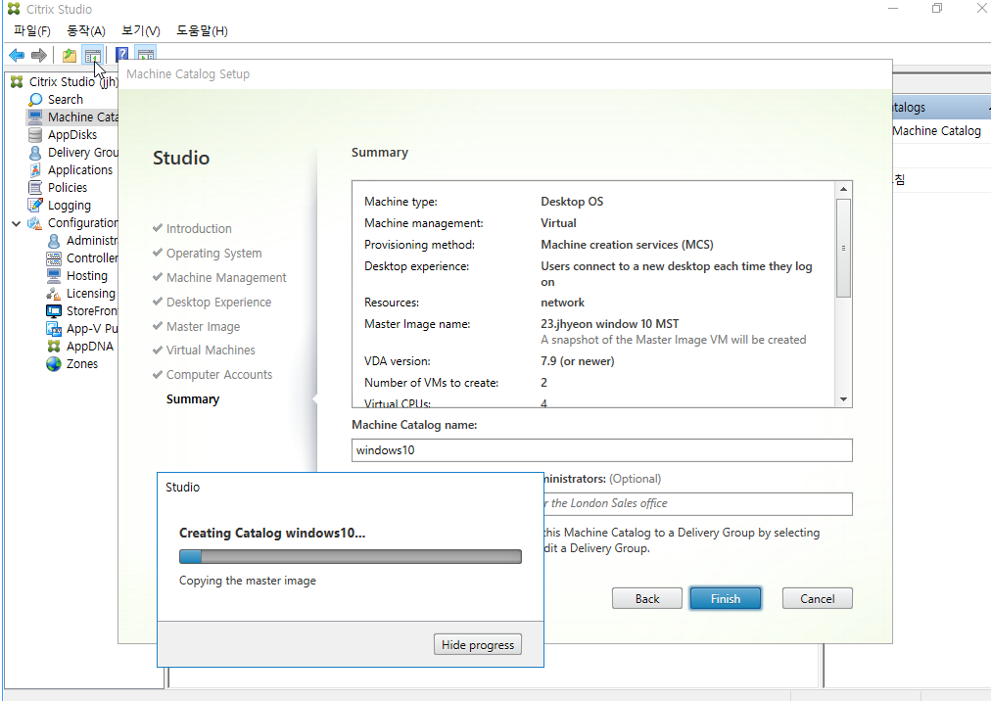Select AppDNA in the console tree
The width and height of the screenshot is (991, 701).
(90, 347)
